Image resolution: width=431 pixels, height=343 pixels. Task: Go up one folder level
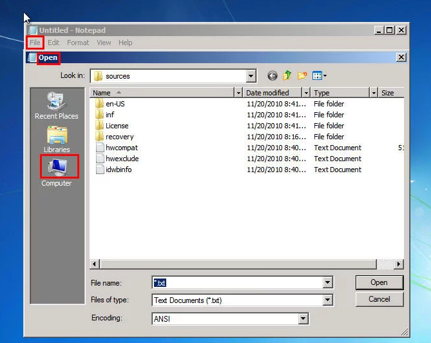coord(287,75)
